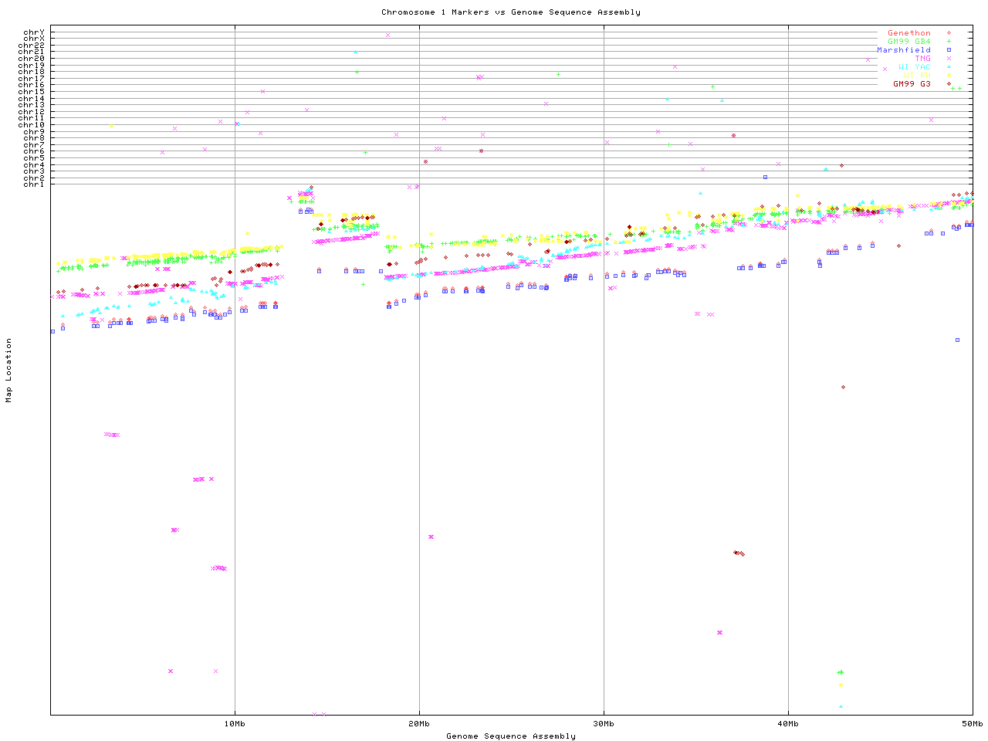Click the magenta X marker beside TNG
Image resolution: width=988 pixels, height=741 pixels.
[x=949, y=59]
